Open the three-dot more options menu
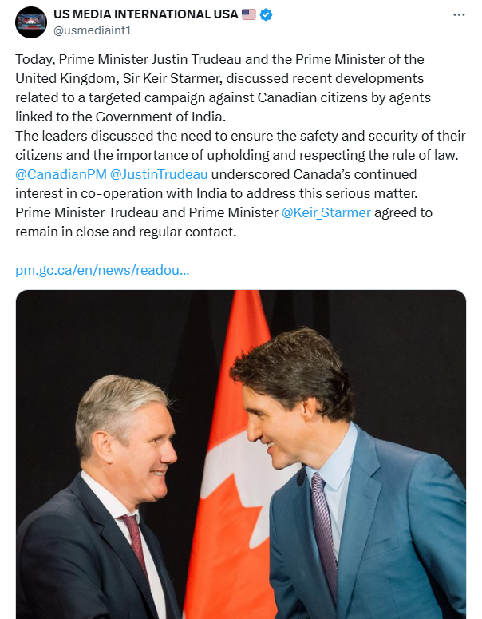This screenshot has width=482, height=619. [459, 15]
